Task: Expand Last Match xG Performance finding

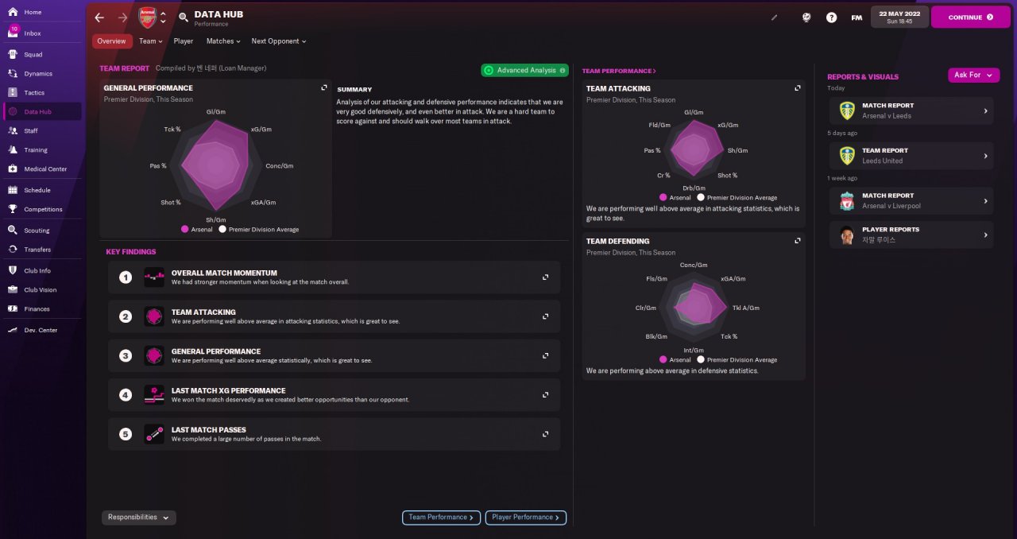Action: click(545, 395)
